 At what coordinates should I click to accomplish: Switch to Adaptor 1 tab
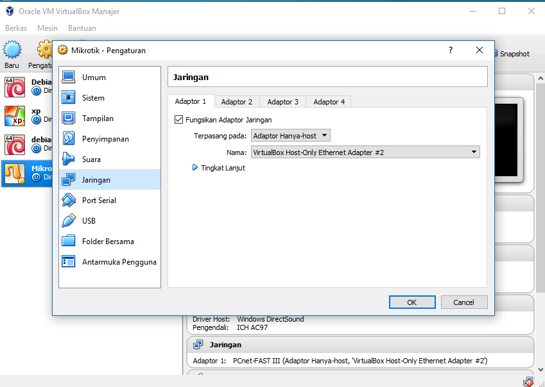click(191, 101)
